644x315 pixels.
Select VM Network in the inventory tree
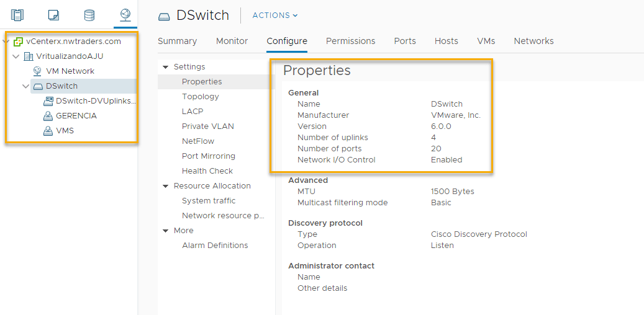tap(70, 71)
